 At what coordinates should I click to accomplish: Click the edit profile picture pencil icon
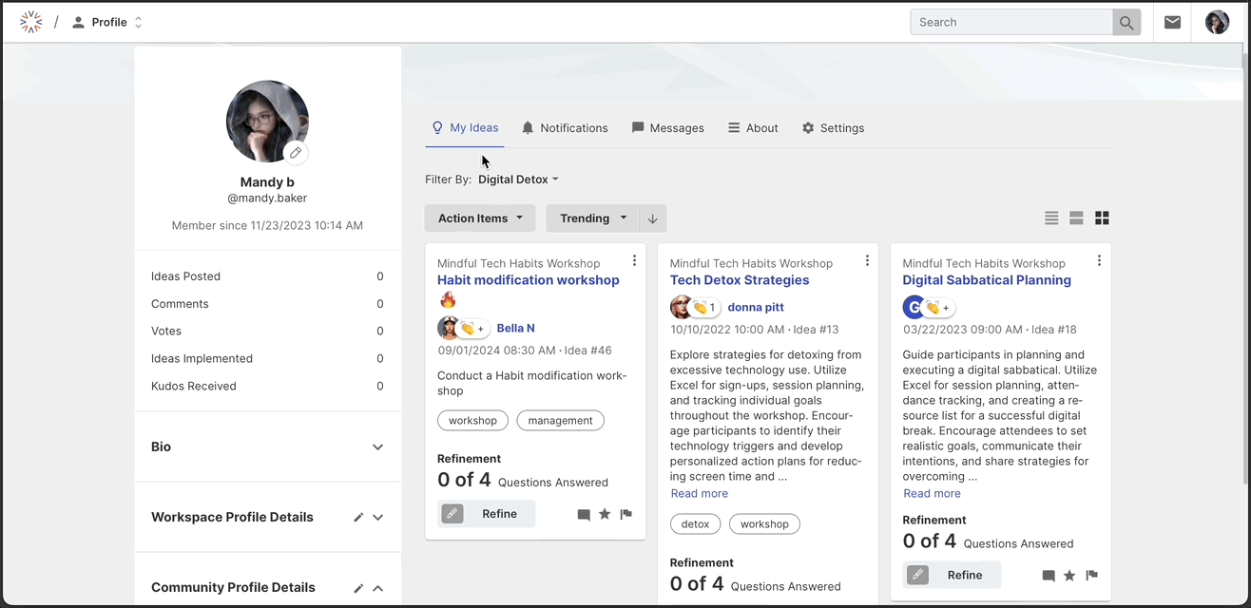pos(296,153)
